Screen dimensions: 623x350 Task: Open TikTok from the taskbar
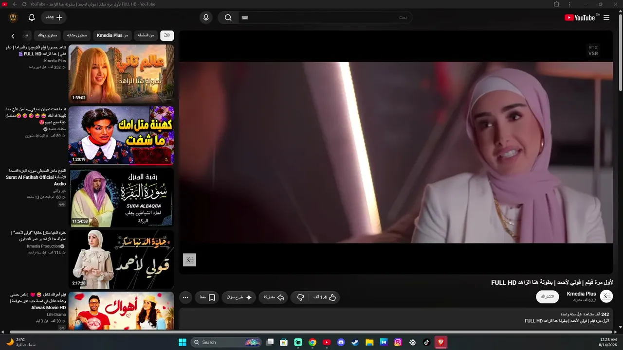(x=426, y=342)
